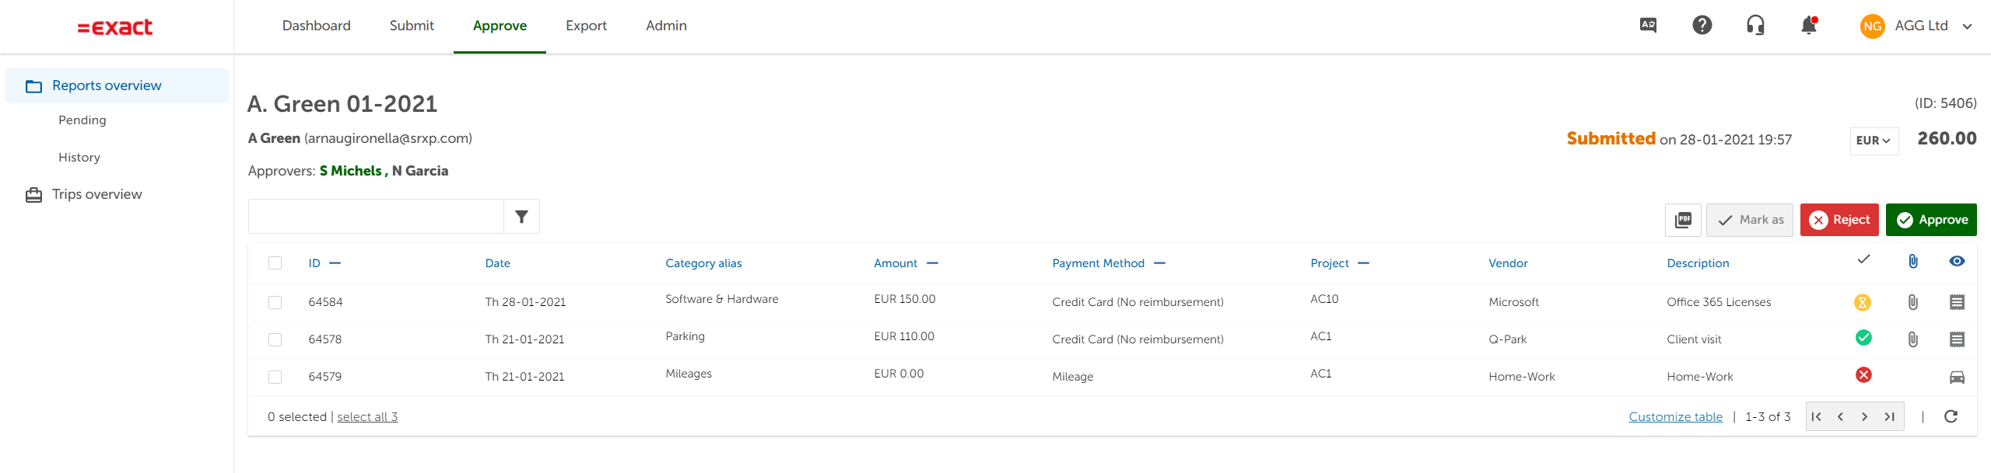Image resolution: width=1991 pixels, height=473 pixels.
Task: Click the Q-Park vendor cell
Action: [1508, 339]
